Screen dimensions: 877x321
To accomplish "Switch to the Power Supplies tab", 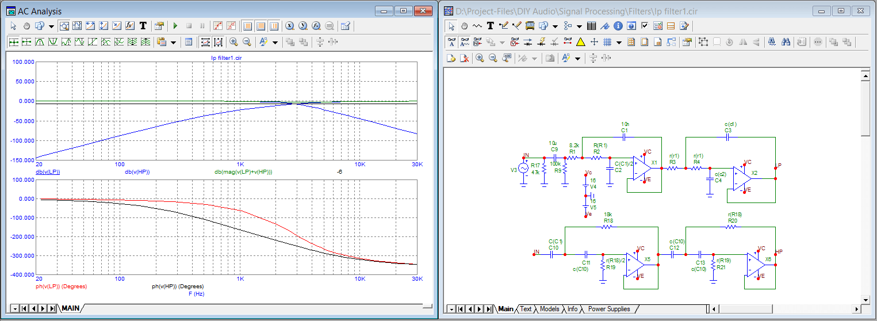I will tap(609, 309).
